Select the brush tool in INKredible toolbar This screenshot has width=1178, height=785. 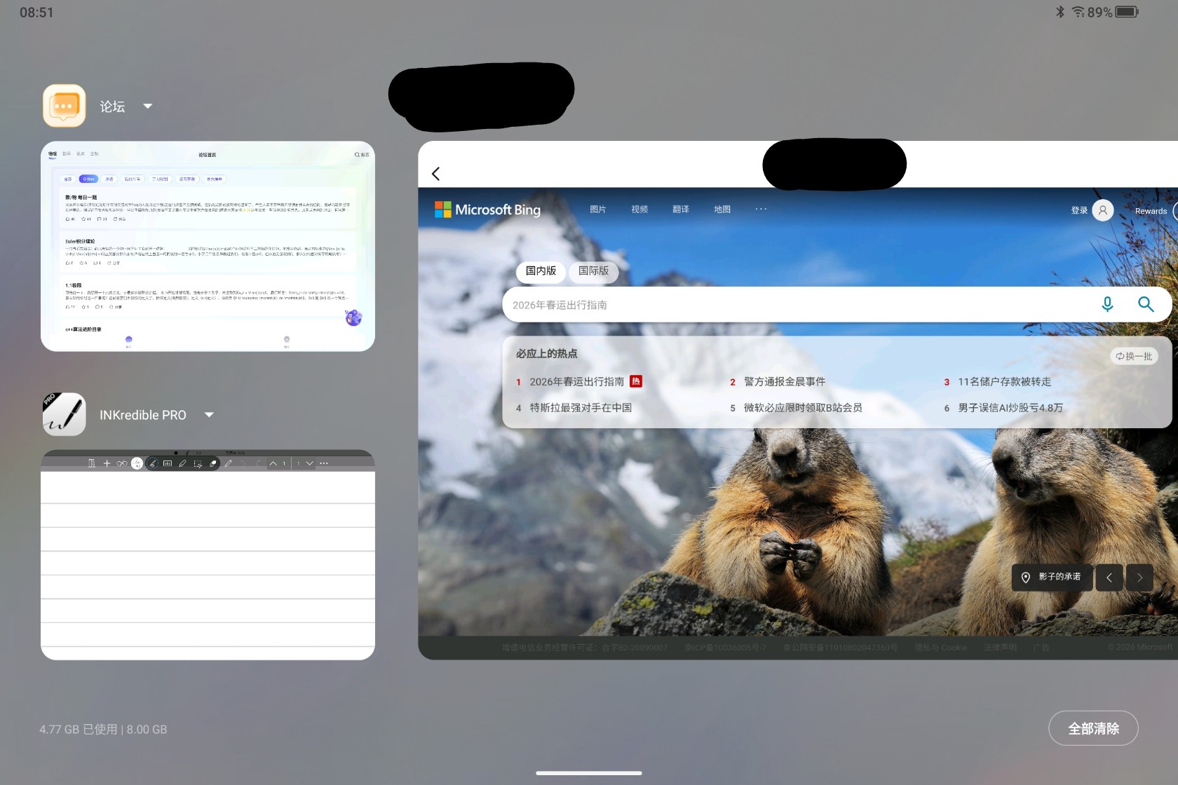152,463
